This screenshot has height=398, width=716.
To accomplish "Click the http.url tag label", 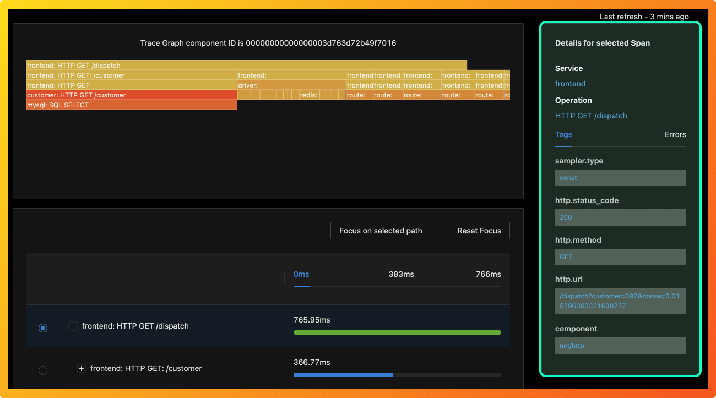I will (x=568, y=279).
